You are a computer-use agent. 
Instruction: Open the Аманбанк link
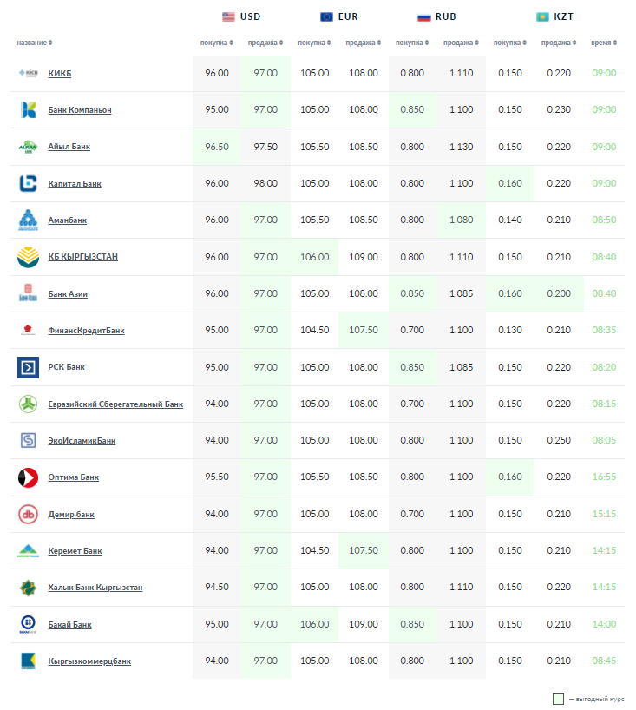(68, 220)
